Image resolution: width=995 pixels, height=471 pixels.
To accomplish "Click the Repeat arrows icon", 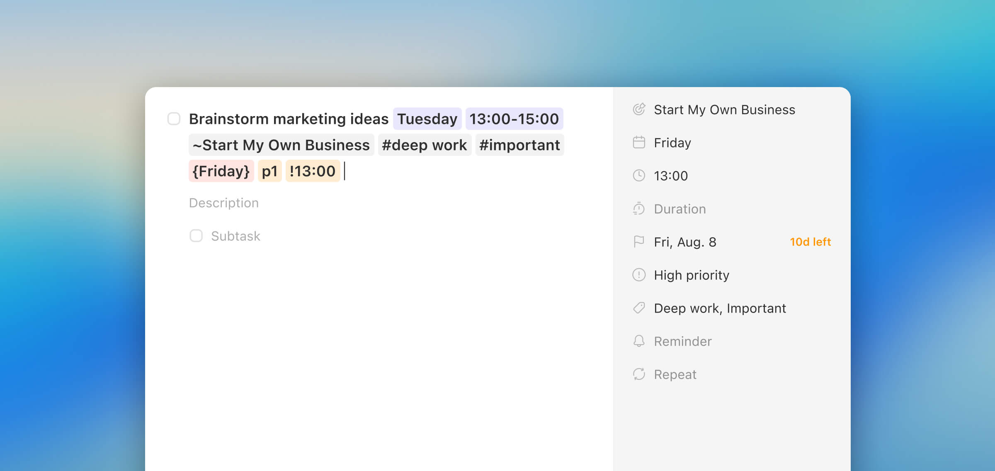I will pyautogui.click(x=639, y=374).
